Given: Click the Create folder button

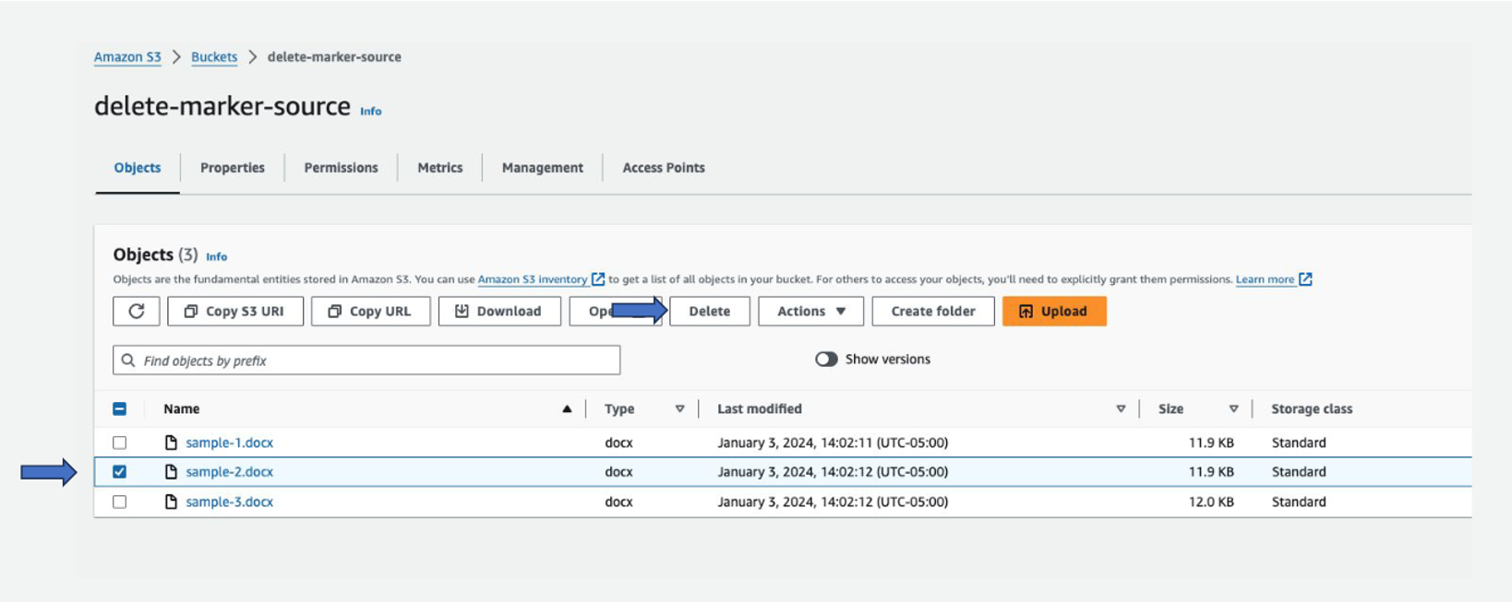Looking at the screenshot, I should [933, 312].
